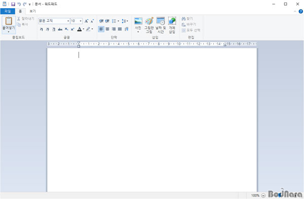Select center text alignment

click(107, 29)
